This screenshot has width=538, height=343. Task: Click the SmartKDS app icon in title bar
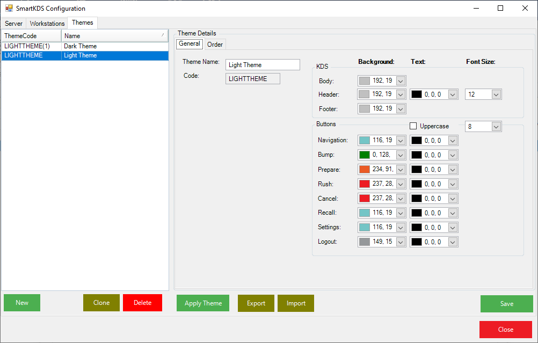[9, 9]
